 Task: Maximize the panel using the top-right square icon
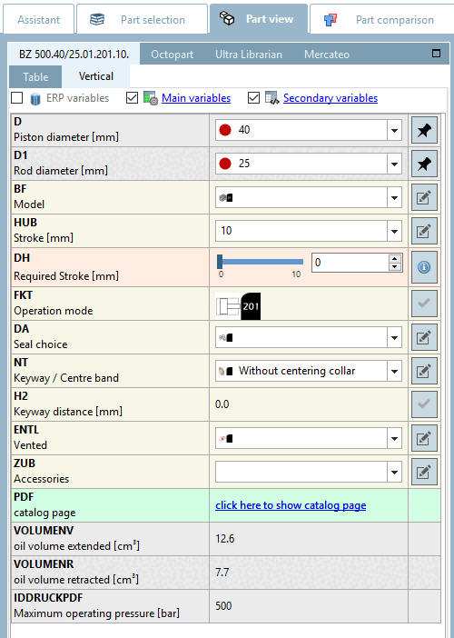tap(436, 54)
